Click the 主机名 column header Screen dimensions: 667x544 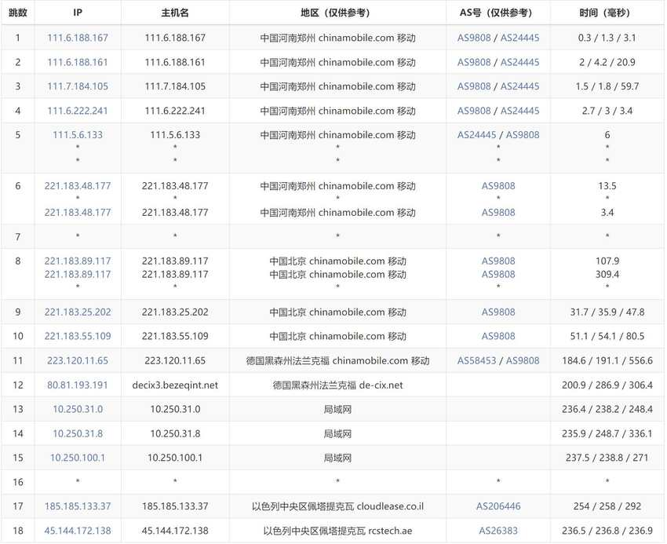(175, 13)
